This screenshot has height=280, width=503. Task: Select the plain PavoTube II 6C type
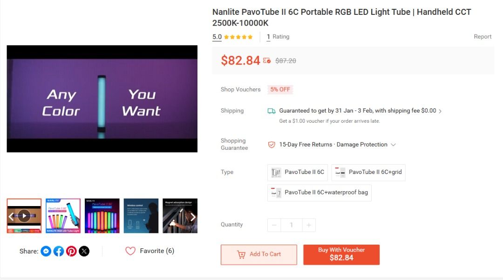(x=297, y=172)
